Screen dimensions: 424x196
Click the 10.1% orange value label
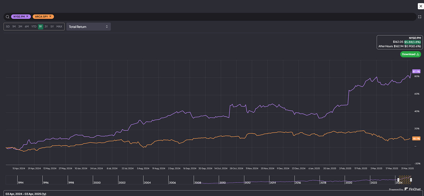point(416,139)
